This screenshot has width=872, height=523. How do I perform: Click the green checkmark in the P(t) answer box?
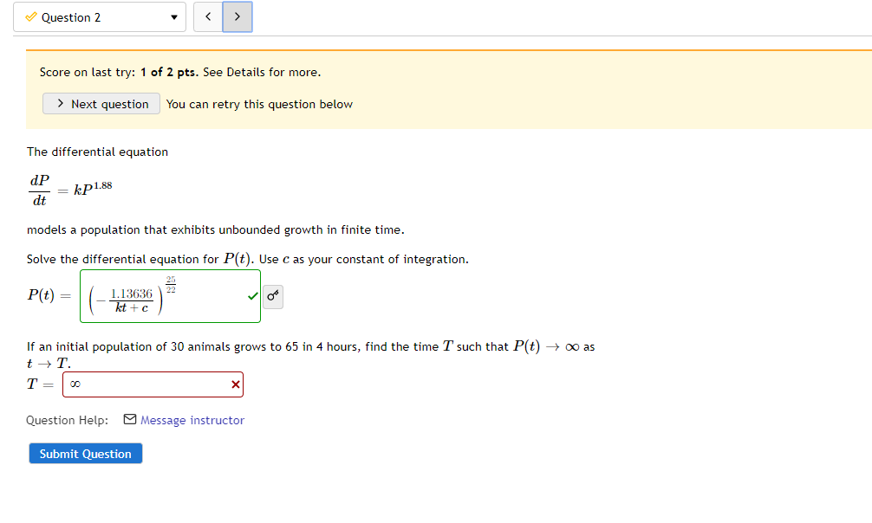252,296
